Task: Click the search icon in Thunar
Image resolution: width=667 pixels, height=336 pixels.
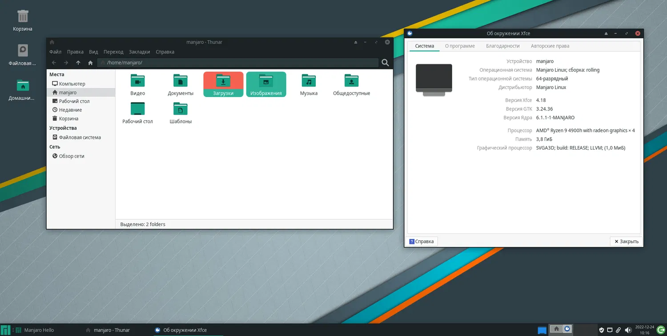Action: 386,63
